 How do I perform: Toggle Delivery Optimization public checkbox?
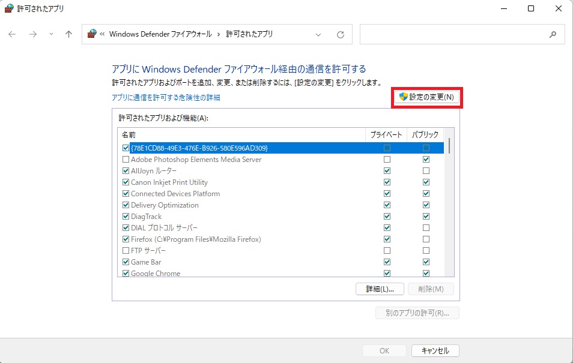[426, 205]
